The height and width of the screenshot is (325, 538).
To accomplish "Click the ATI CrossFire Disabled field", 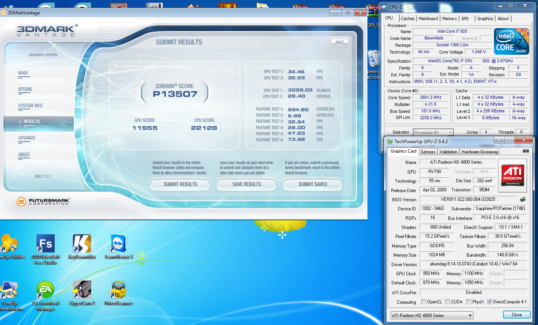I will (473, 292).
